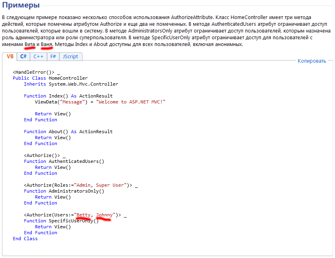The width and height of the screenshot is (335, 258).
Task: Switch to the JScript tab
Action: [x=70, y=57]
